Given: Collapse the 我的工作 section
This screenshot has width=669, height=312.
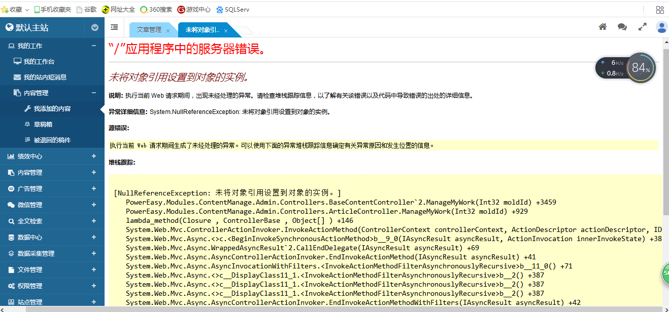Looking at the screenshot, I should (x=93, y=46).
